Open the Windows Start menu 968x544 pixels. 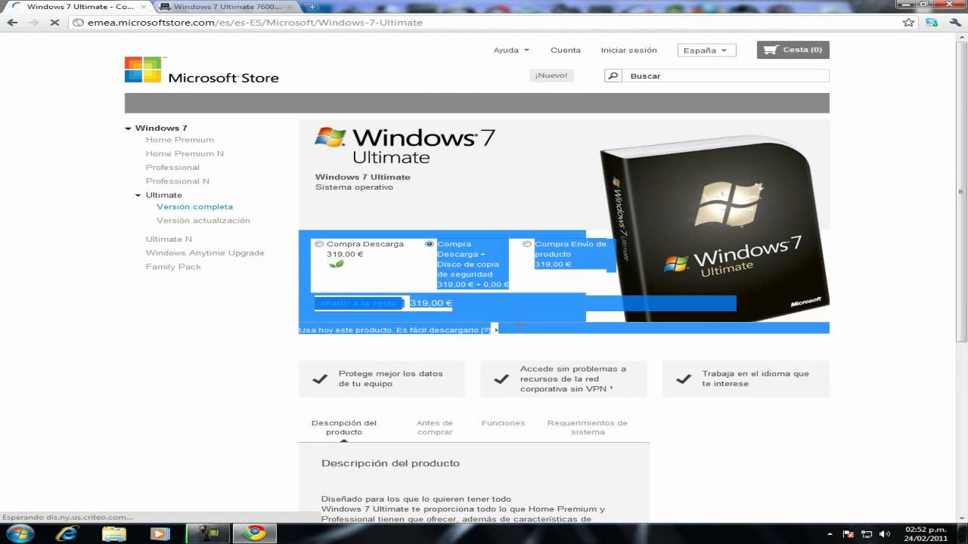click(x=20, y=533)
